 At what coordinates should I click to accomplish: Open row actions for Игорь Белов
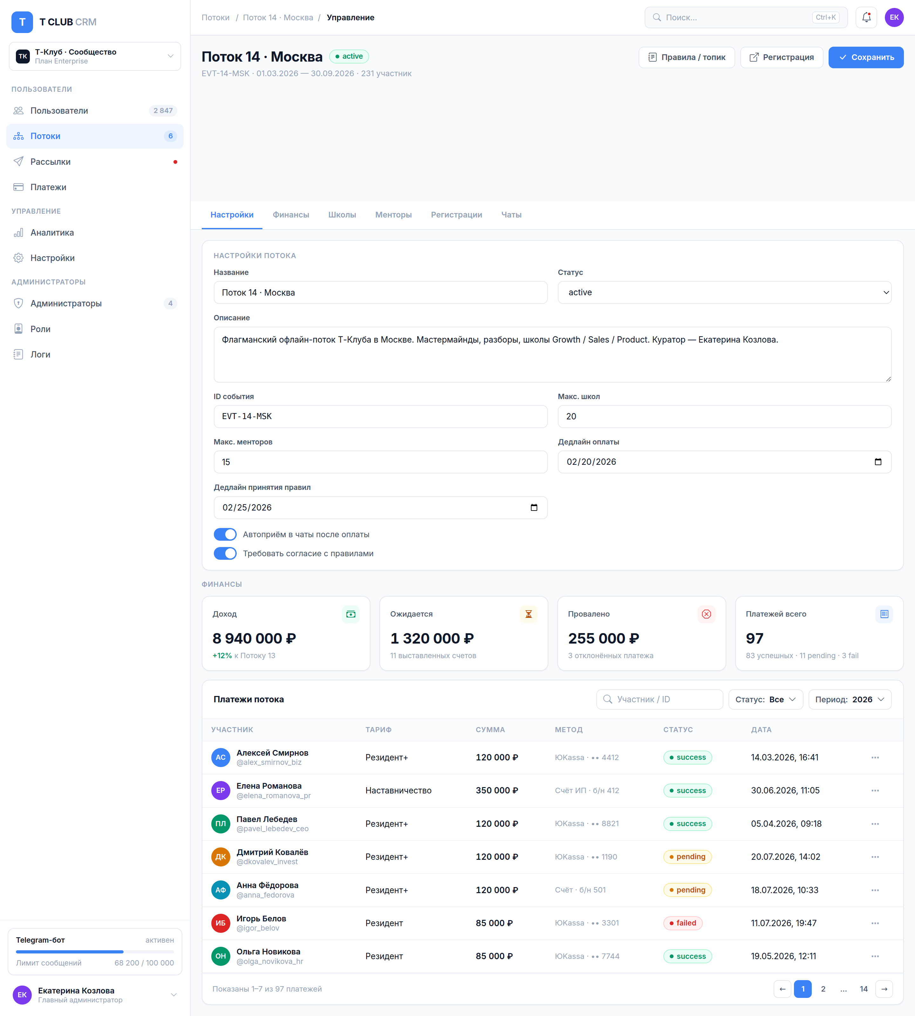click(875, 923)
